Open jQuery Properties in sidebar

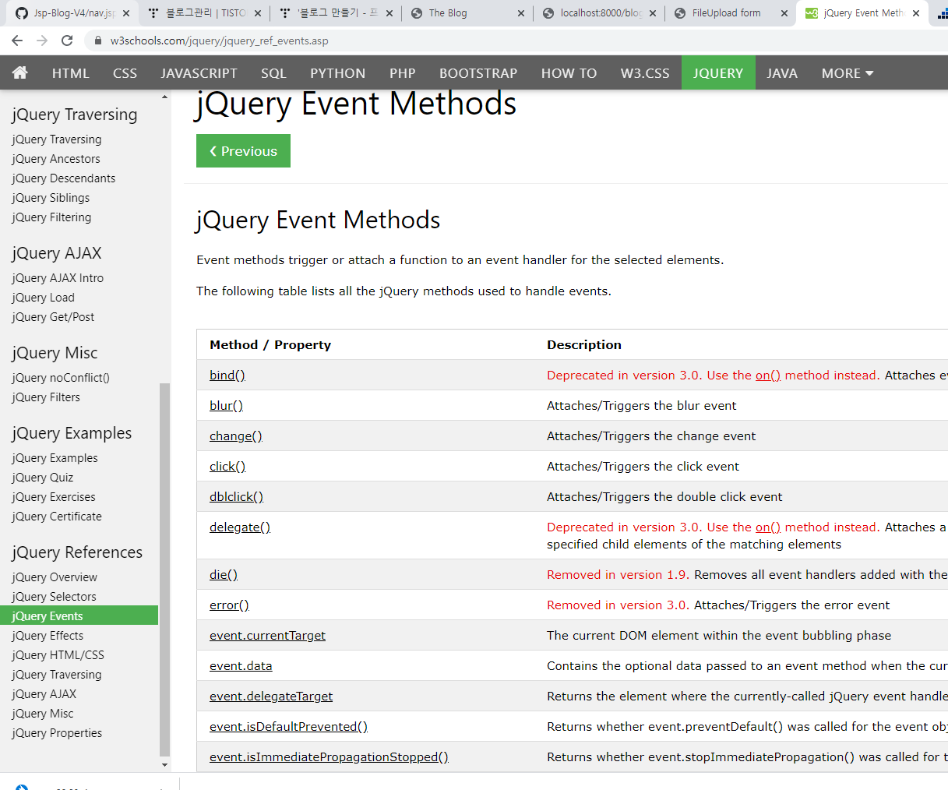coord(57,732)
